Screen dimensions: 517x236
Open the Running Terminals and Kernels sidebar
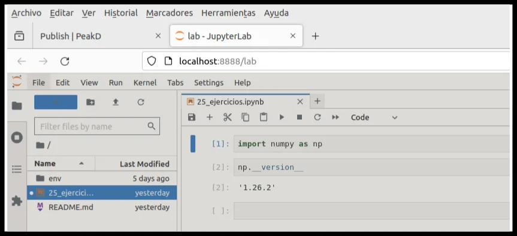click(x=17, y=137)
